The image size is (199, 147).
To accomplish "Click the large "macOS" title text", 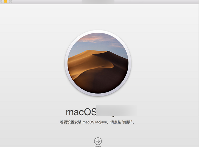I will 81,112.
